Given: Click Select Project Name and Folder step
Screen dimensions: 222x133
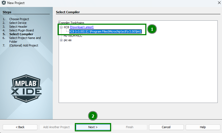Looking at the screenshot, I should click(25, 40).
